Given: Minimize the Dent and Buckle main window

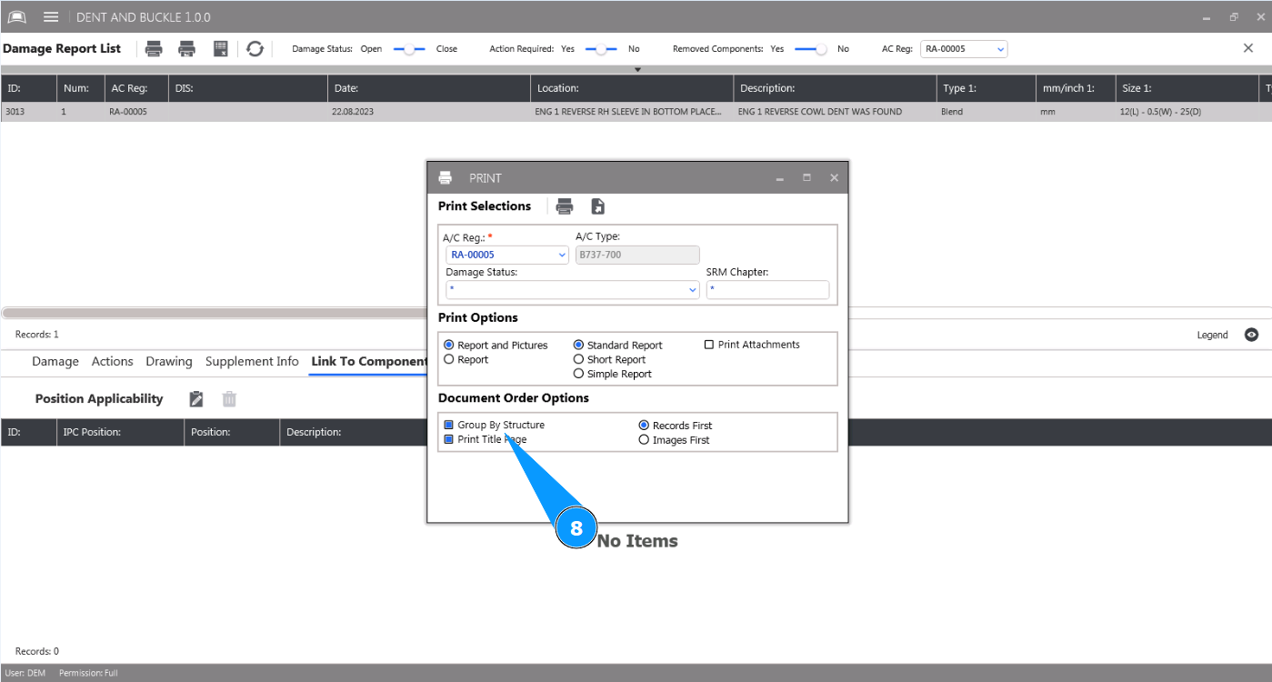Looking at the screenshot, I should 1206,17.
